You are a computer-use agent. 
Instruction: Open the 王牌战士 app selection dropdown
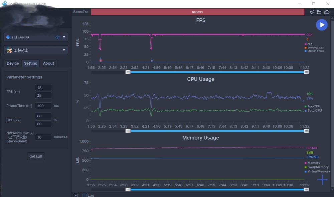(64, 50)
